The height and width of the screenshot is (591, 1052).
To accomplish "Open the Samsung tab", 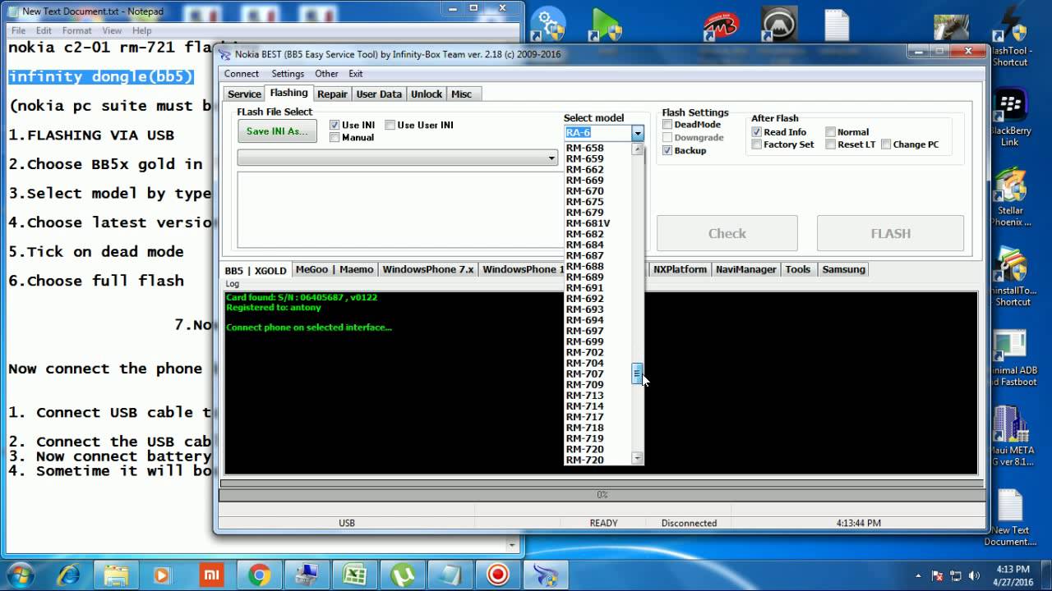I will coord(843,269).
